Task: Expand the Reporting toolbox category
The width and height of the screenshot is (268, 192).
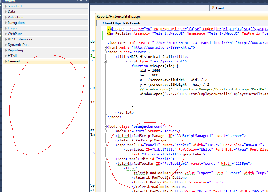Action: point(45,50)
